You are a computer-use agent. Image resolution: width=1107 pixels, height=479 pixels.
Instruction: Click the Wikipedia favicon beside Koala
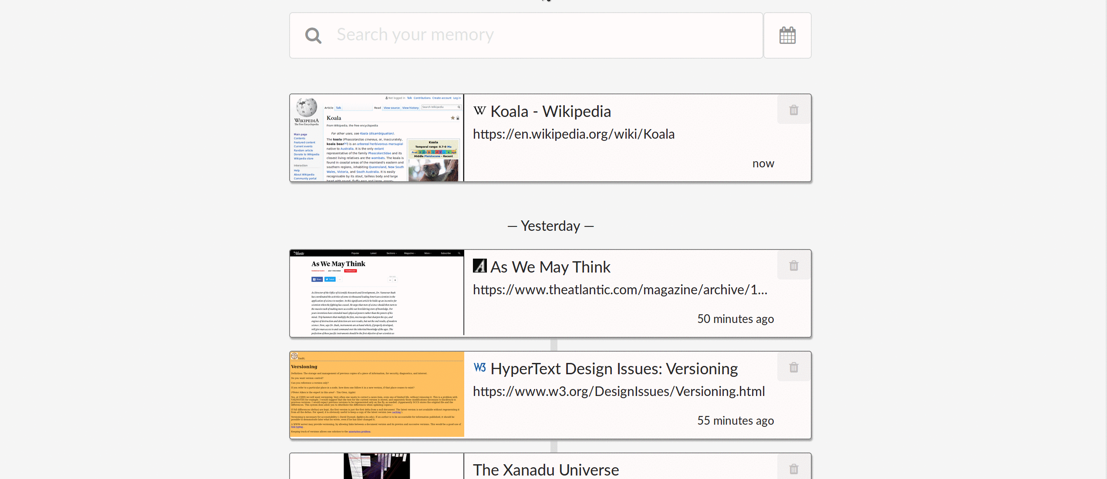click(x=479, y=111)
